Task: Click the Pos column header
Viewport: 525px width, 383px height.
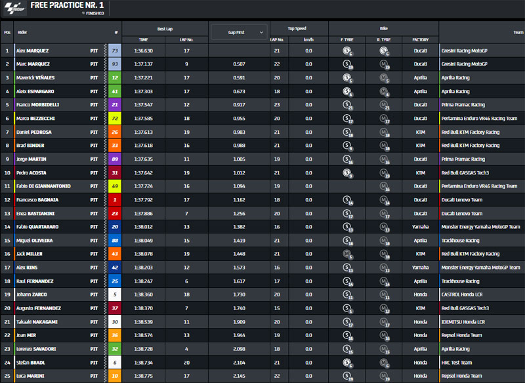Action: 7,31
